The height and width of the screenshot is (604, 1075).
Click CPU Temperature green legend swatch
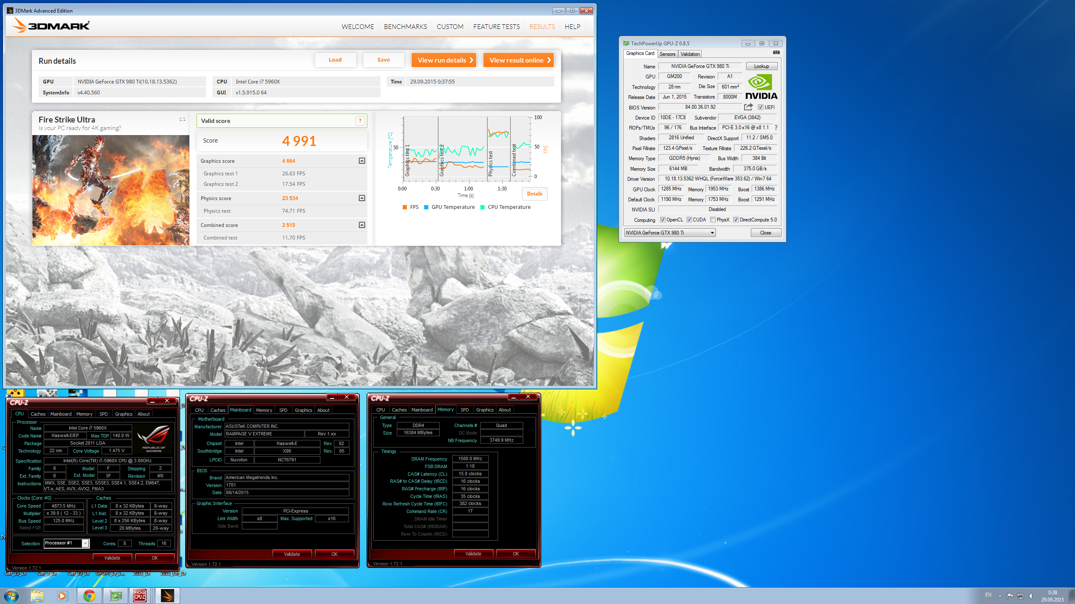click(x=482, y=207)
